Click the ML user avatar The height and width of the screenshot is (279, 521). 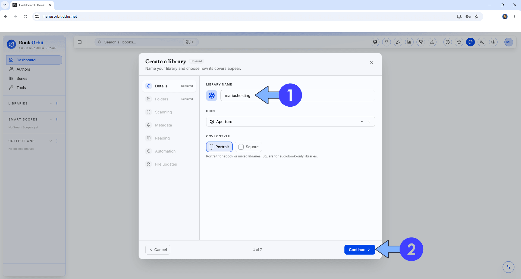pyautogui.click(x=509, y=42)
